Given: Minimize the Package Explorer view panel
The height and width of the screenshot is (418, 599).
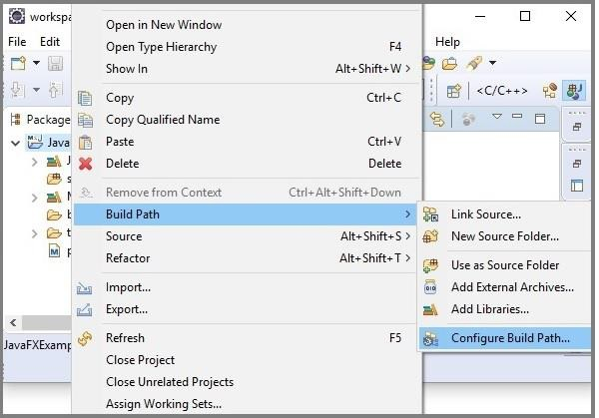Looking at the screenshot, I should pos(519,119).
